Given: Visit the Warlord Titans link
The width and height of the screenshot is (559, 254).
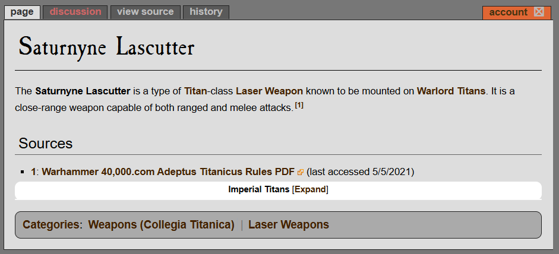Looking at the screenshot, I should tap(451, 91).
